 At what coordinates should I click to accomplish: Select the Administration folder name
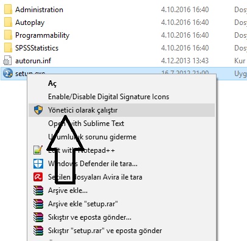(39, 10)
